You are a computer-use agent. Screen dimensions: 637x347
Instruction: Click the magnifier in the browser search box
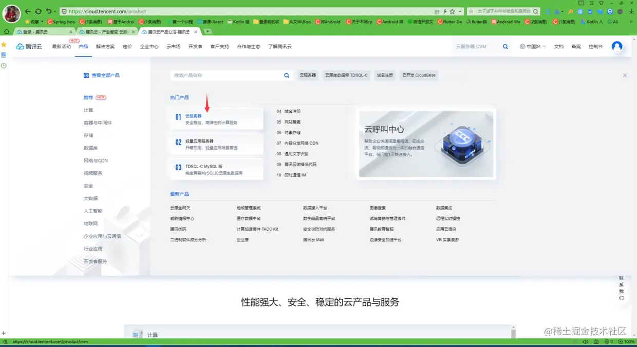pos(536,11)
